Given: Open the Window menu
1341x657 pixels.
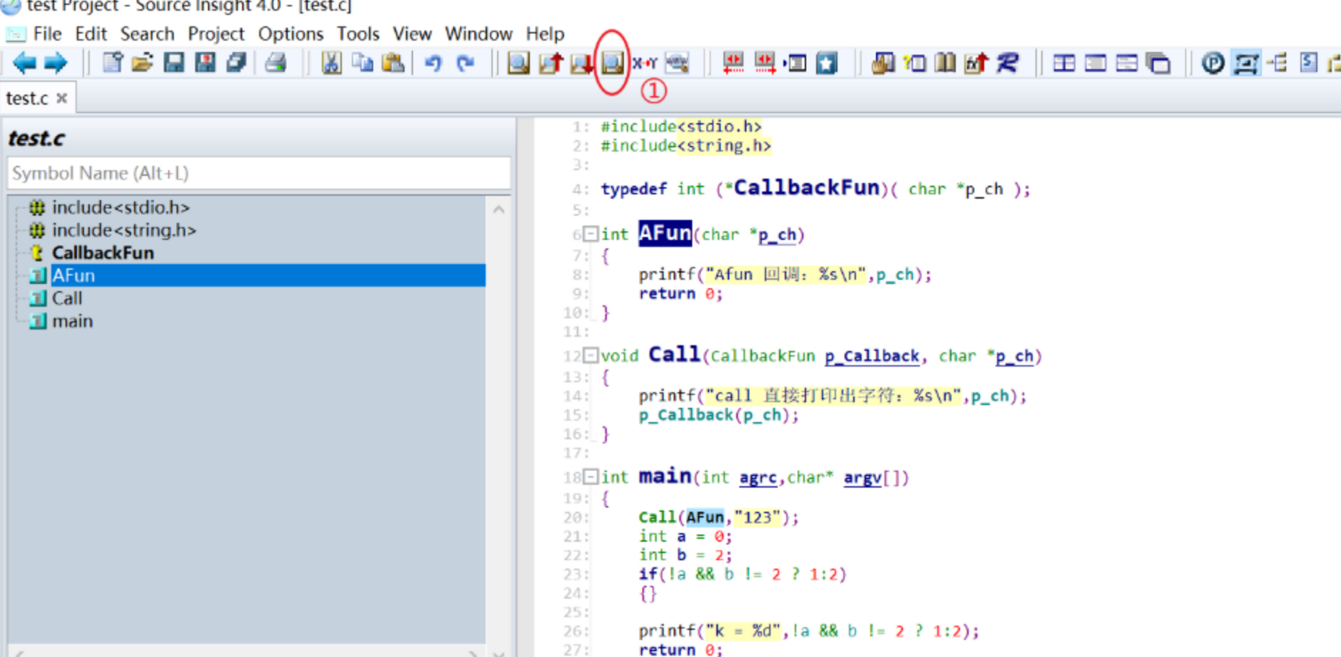Looking at the screenshot, I should (x=479, y=33).
